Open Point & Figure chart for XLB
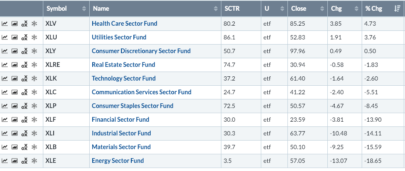This screenshot has height=171, width=405. point(24,147)
